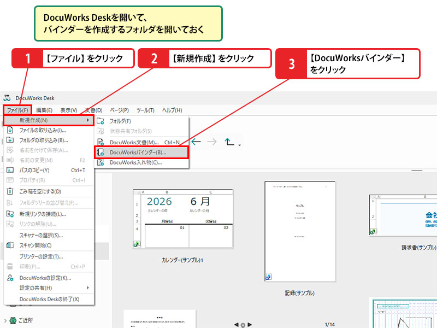Screen dimensions: 437x328
Task: Click the ごみ箱を空にする trash icon
Action: [x=10, y=191]
